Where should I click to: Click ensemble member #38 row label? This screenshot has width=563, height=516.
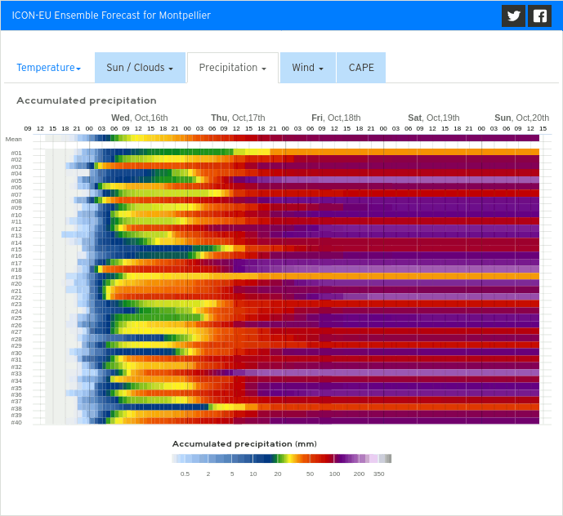[x=16, y=408]
